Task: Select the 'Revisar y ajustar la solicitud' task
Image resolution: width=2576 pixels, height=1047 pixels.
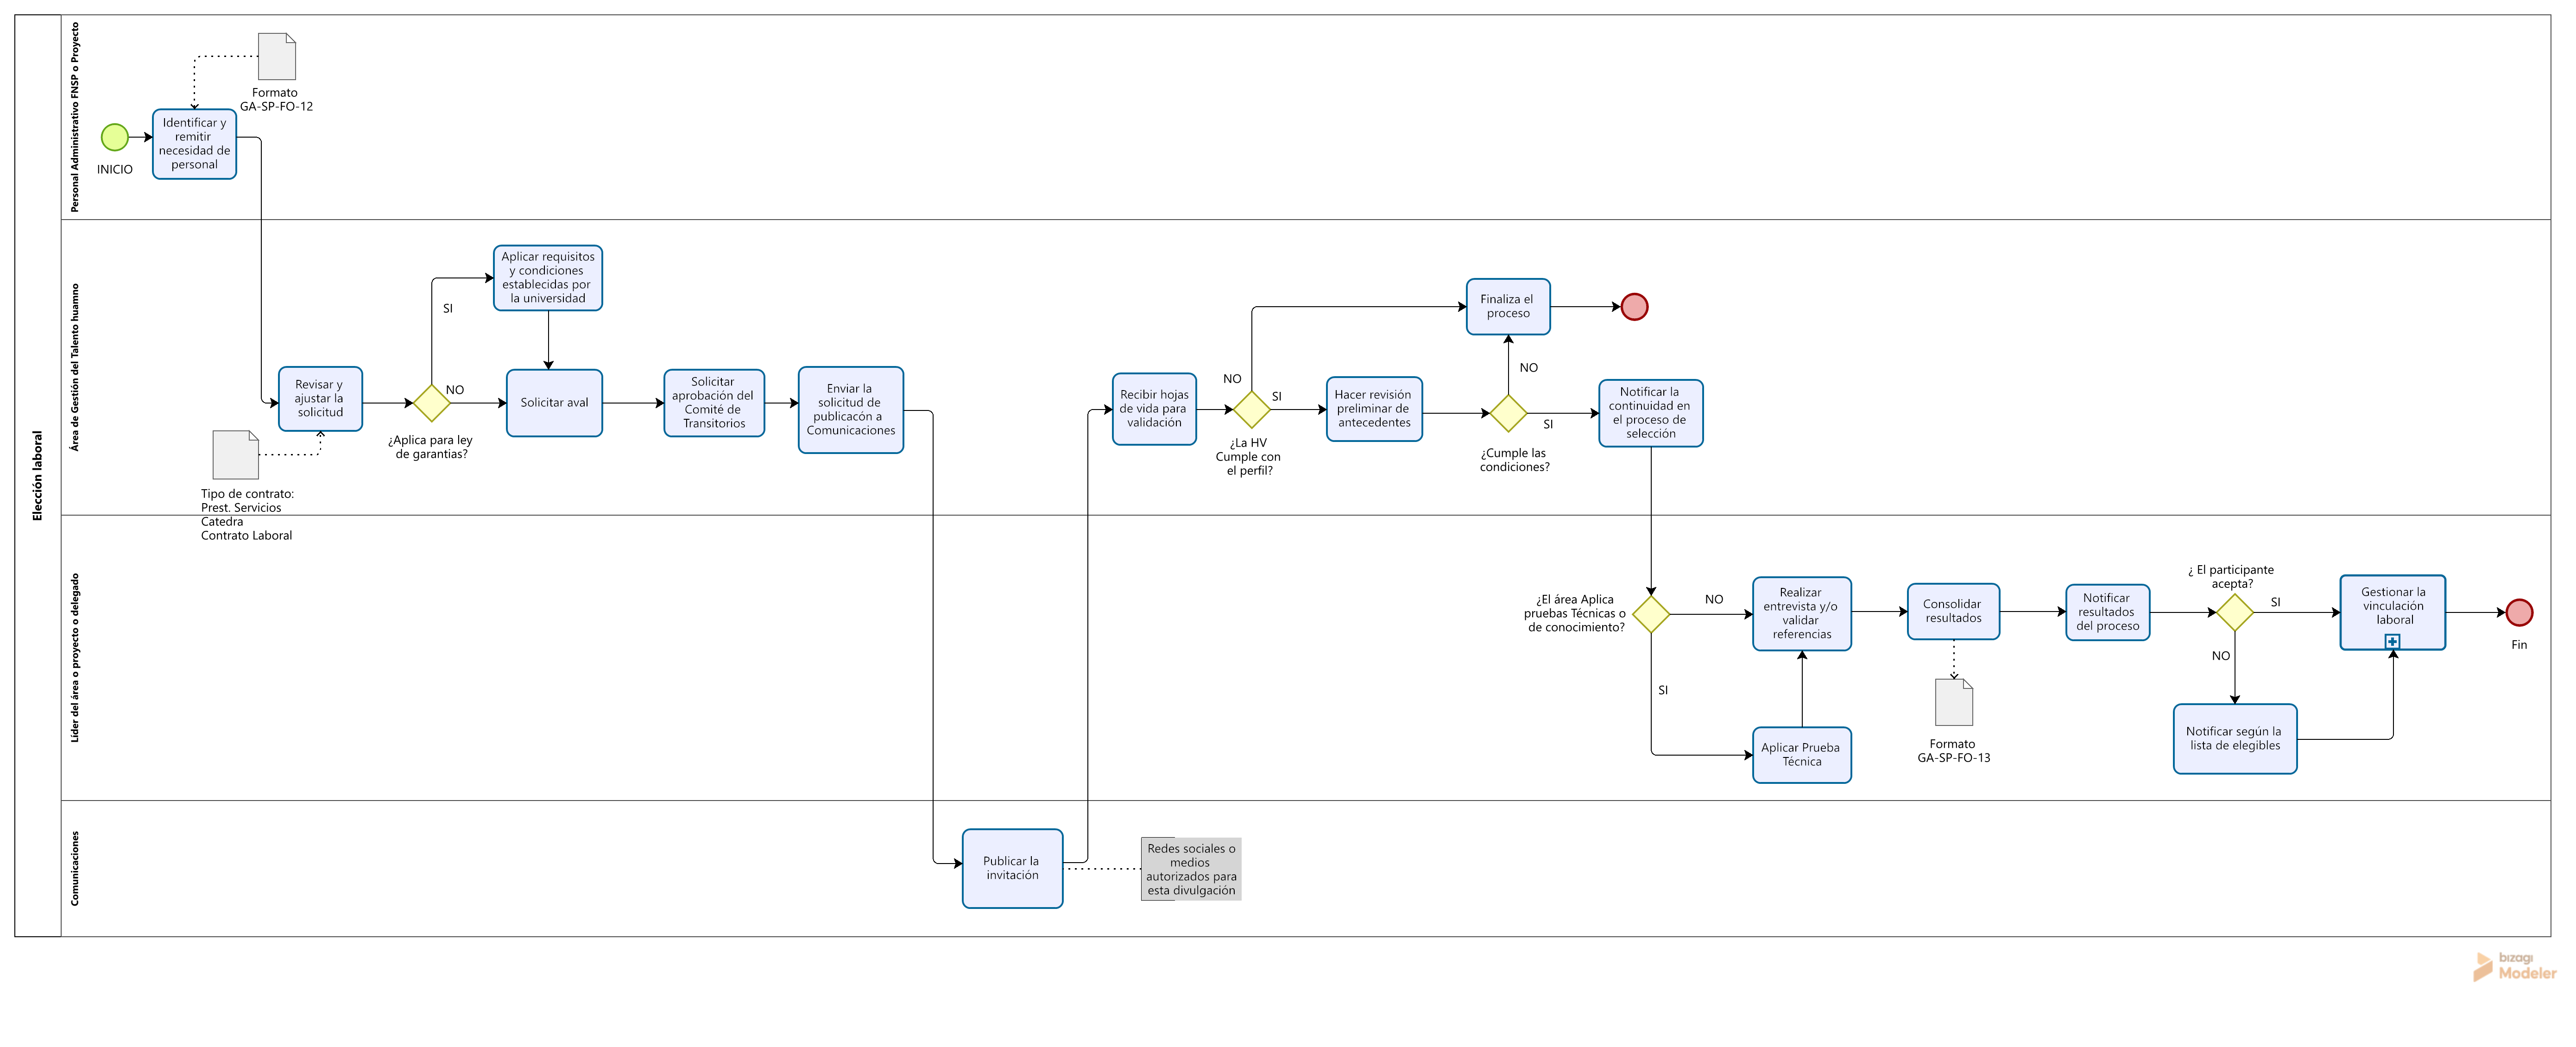Action: pos(320,399)
